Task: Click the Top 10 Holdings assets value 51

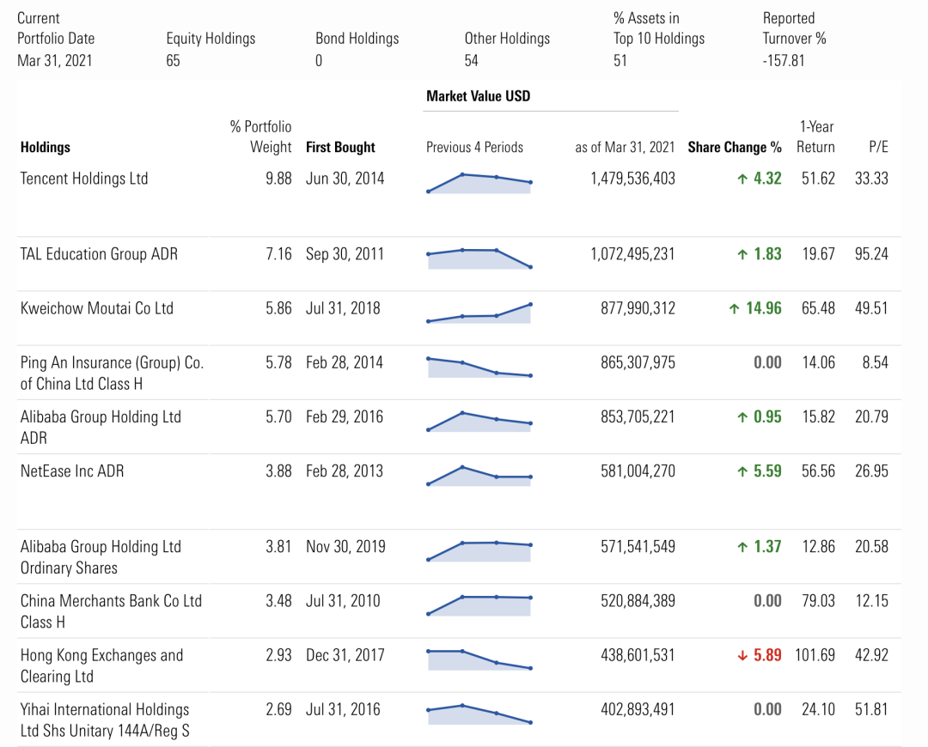Action: point(620,61)
